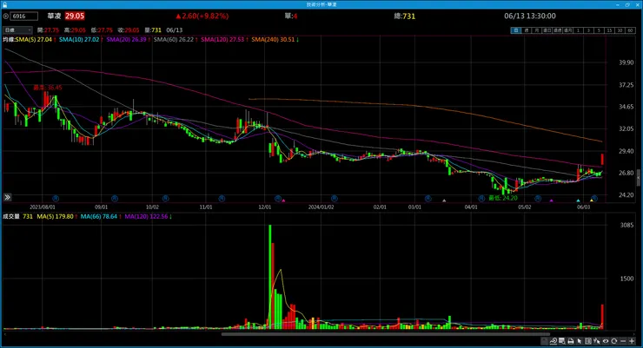The image size is (643, 348).
Task: Click the lock icon in bottom toolbar
Action: pyautogui.click(x=545, y=341)
